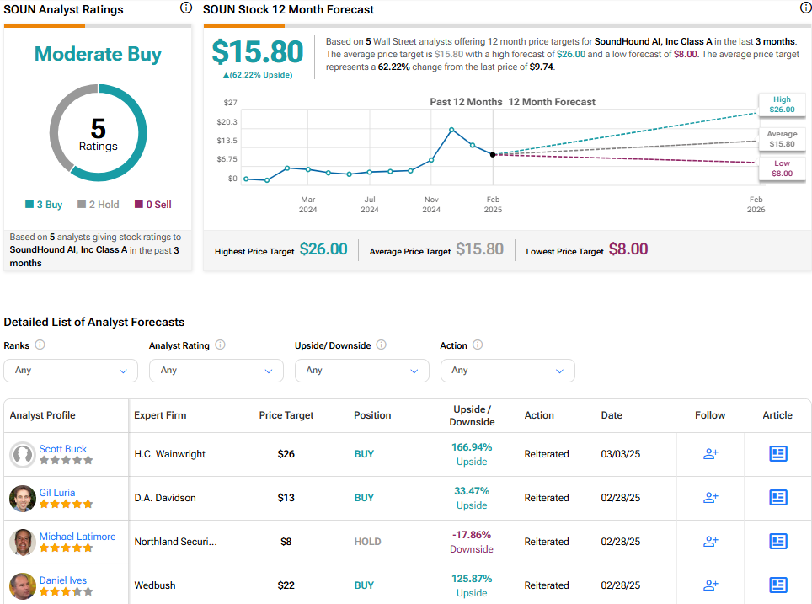This screenshot has width=812, height=604.
Task: Follow analyst Daniel Ives
Action: pos(711,585)
